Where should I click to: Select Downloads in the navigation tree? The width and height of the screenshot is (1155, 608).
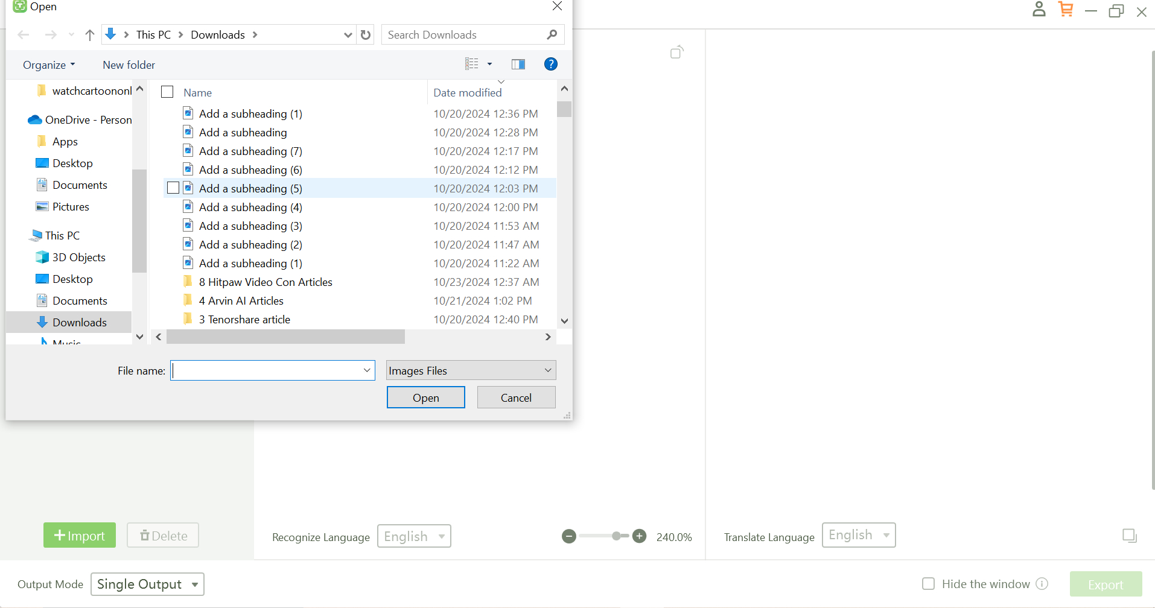point(79,323)
